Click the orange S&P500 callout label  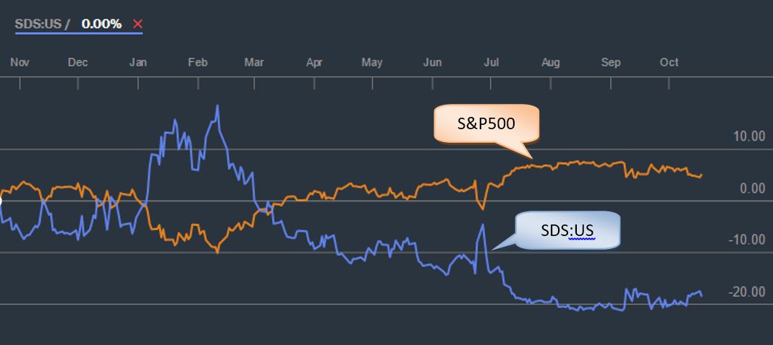486,123
